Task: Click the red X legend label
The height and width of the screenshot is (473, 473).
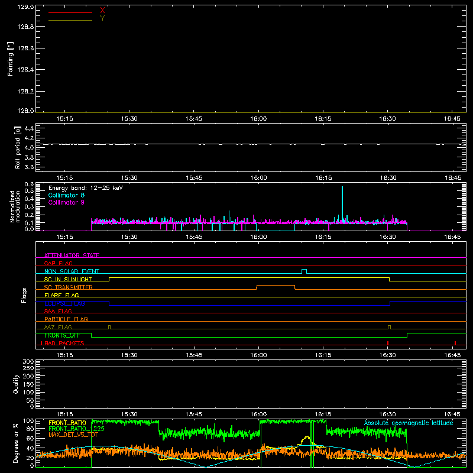Action: click(102, 11)
